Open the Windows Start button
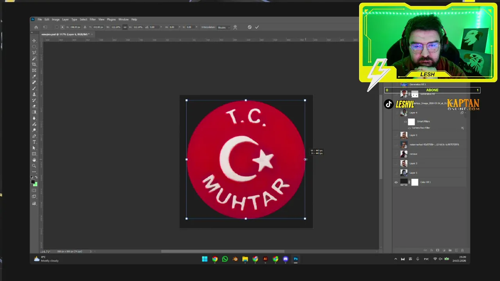 pos(205,259)
